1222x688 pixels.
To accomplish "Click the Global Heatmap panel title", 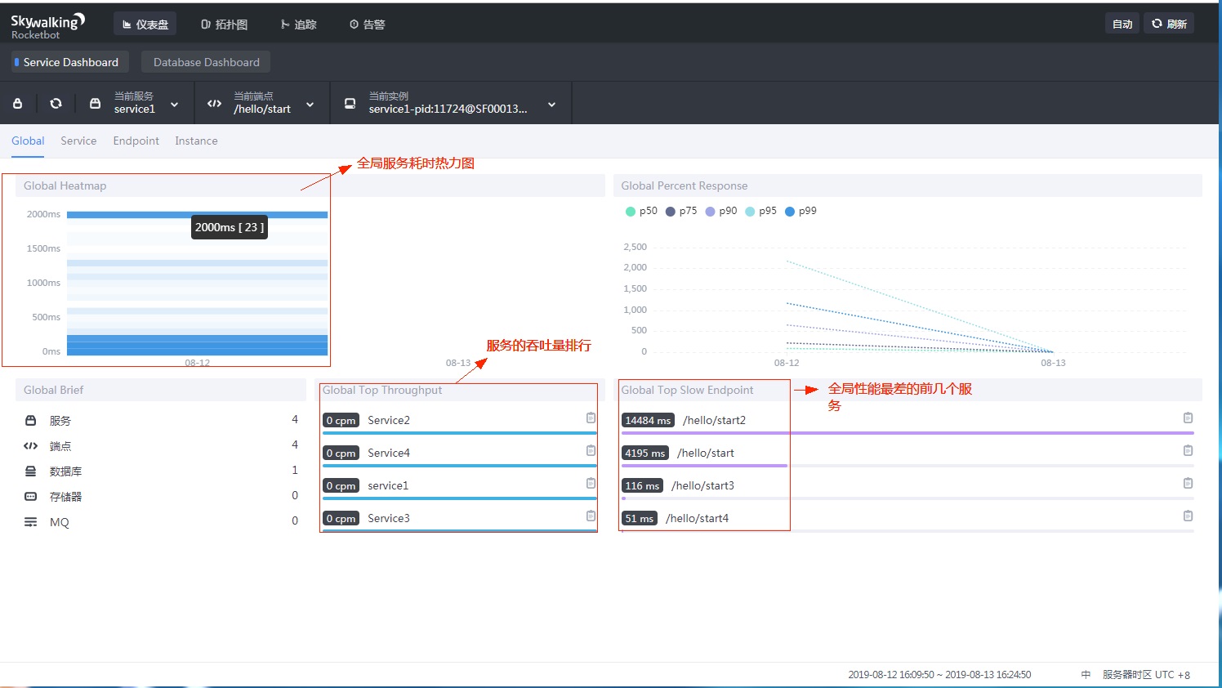I will point(65,185).
